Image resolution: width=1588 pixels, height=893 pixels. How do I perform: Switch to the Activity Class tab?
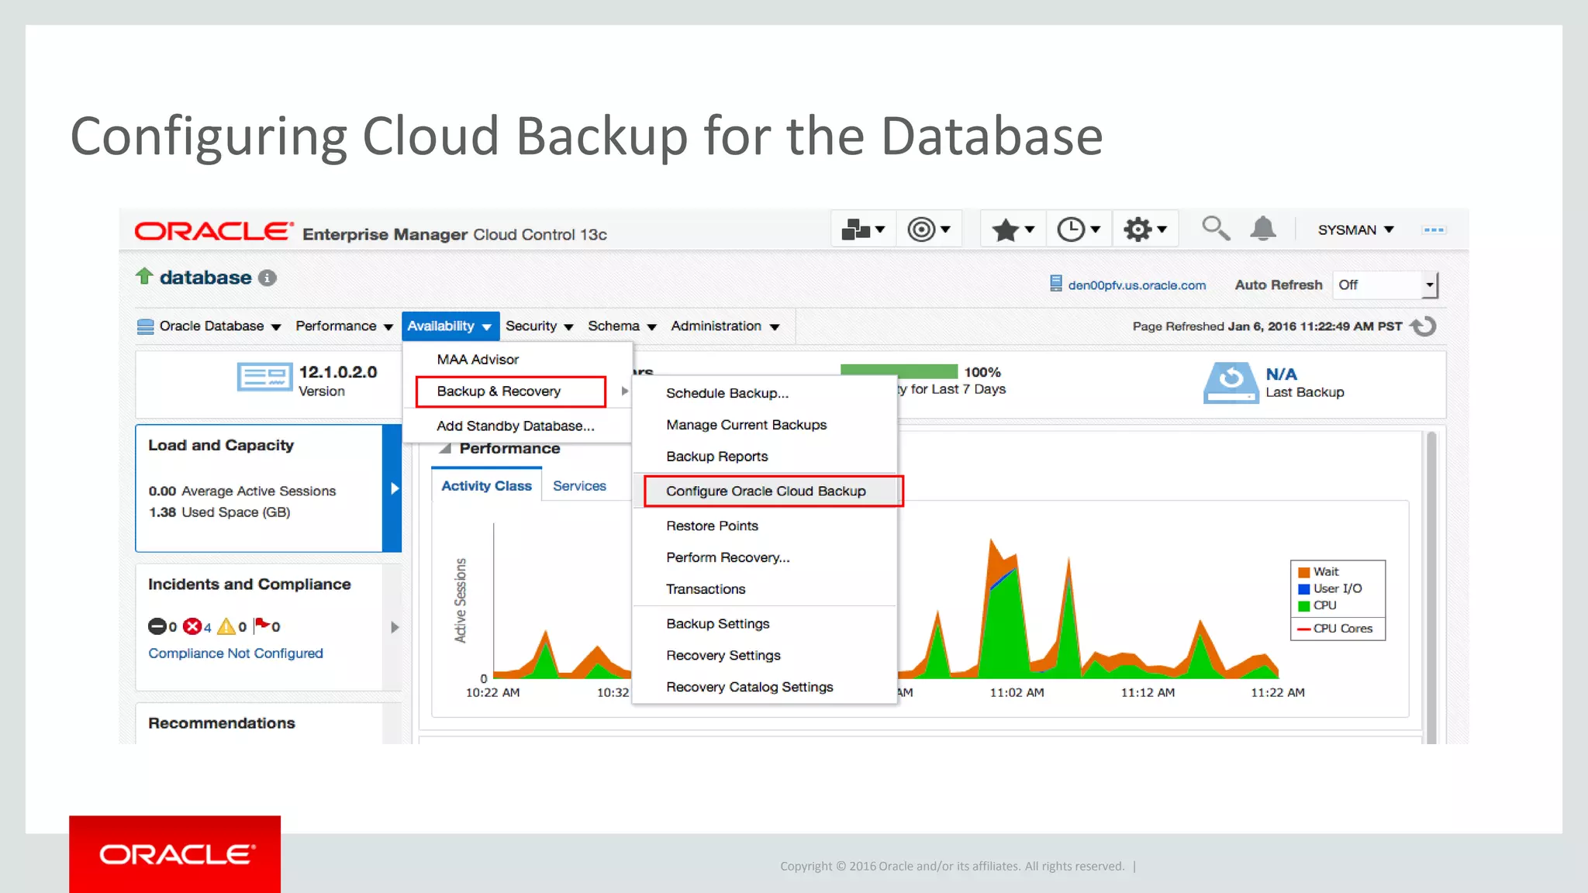(487, 486)
